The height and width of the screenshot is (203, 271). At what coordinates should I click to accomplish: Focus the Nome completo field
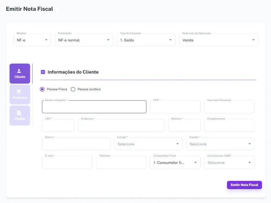pos(94,107)
